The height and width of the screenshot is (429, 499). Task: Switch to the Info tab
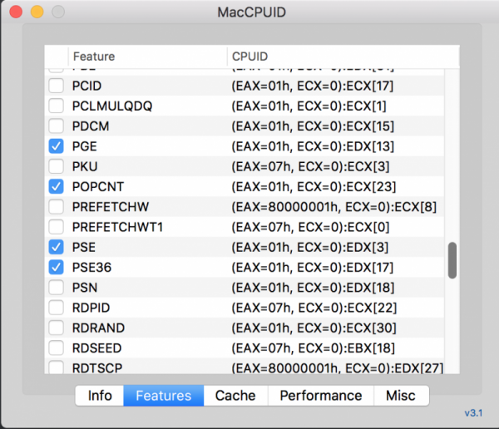(100, 396)
